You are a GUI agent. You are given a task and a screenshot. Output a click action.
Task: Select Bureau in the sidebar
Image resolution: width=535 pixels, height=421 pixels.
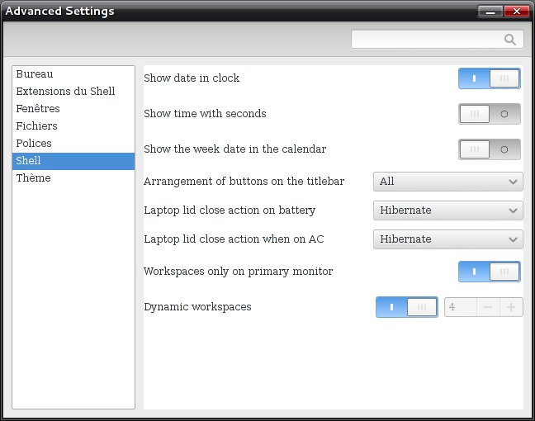pos(35,74)
